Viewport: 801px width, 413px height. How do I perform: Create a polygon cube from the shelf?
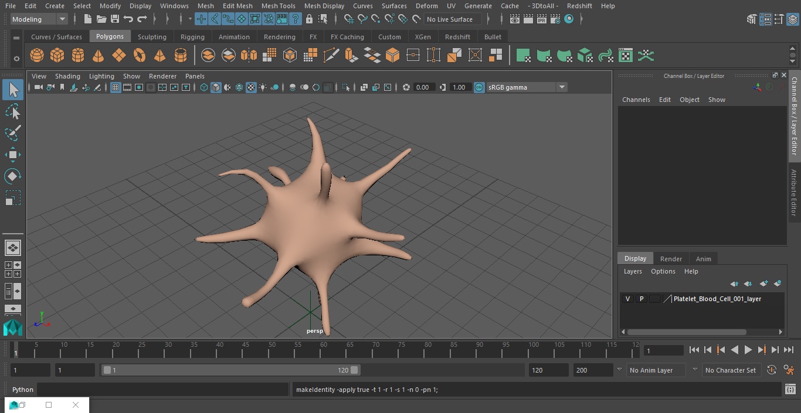point(57,56)
